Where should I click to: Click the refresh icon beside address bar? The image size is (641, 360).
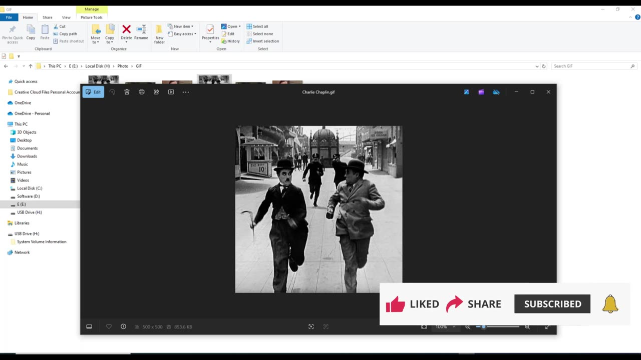tap(544, 66)
